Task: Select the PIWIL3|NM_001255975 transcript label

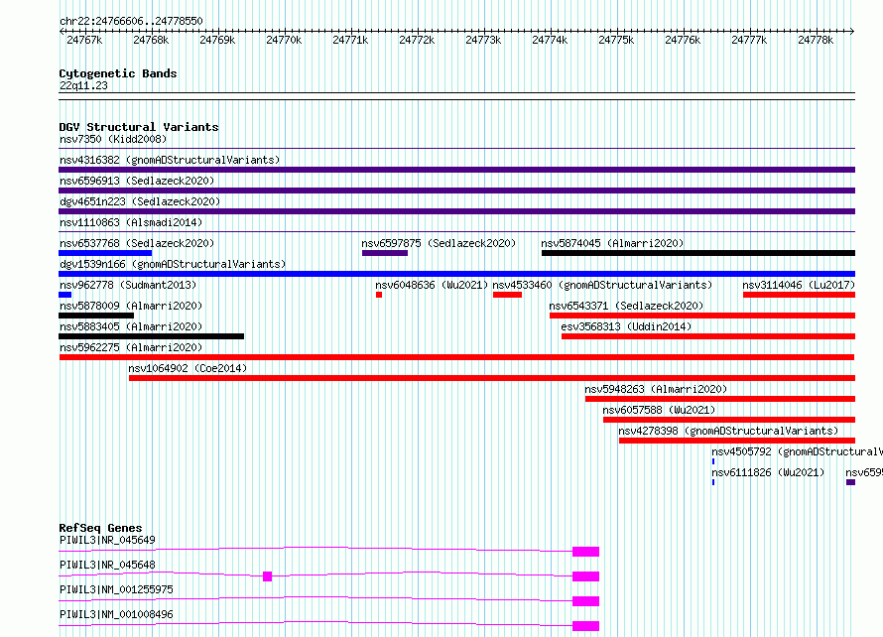Action: pos(116,589)
